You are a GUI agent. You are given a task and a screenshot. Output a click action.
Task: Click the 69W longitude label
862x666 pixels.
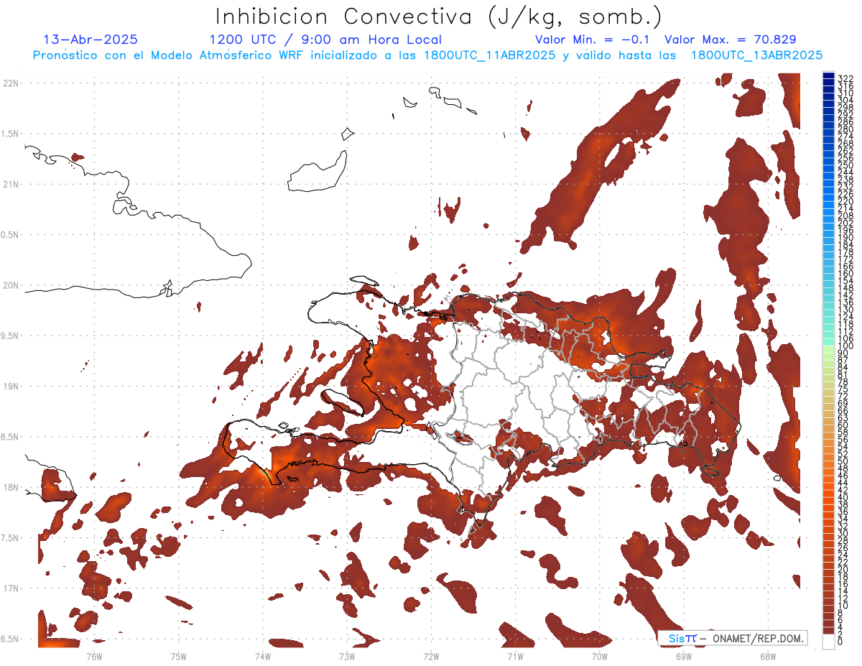tap(684, 656)
